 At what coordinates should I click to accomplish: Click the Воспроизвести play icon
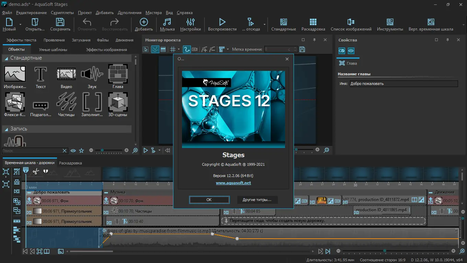pos(222,22)
